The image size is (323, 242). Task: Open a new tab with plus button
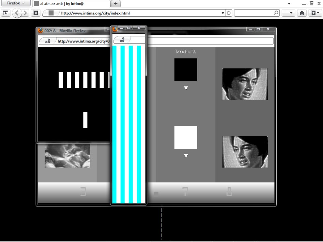[116, 3]
